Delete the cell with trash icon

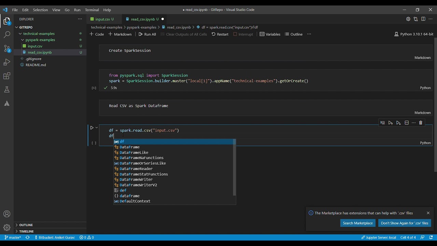coord(421,123)
